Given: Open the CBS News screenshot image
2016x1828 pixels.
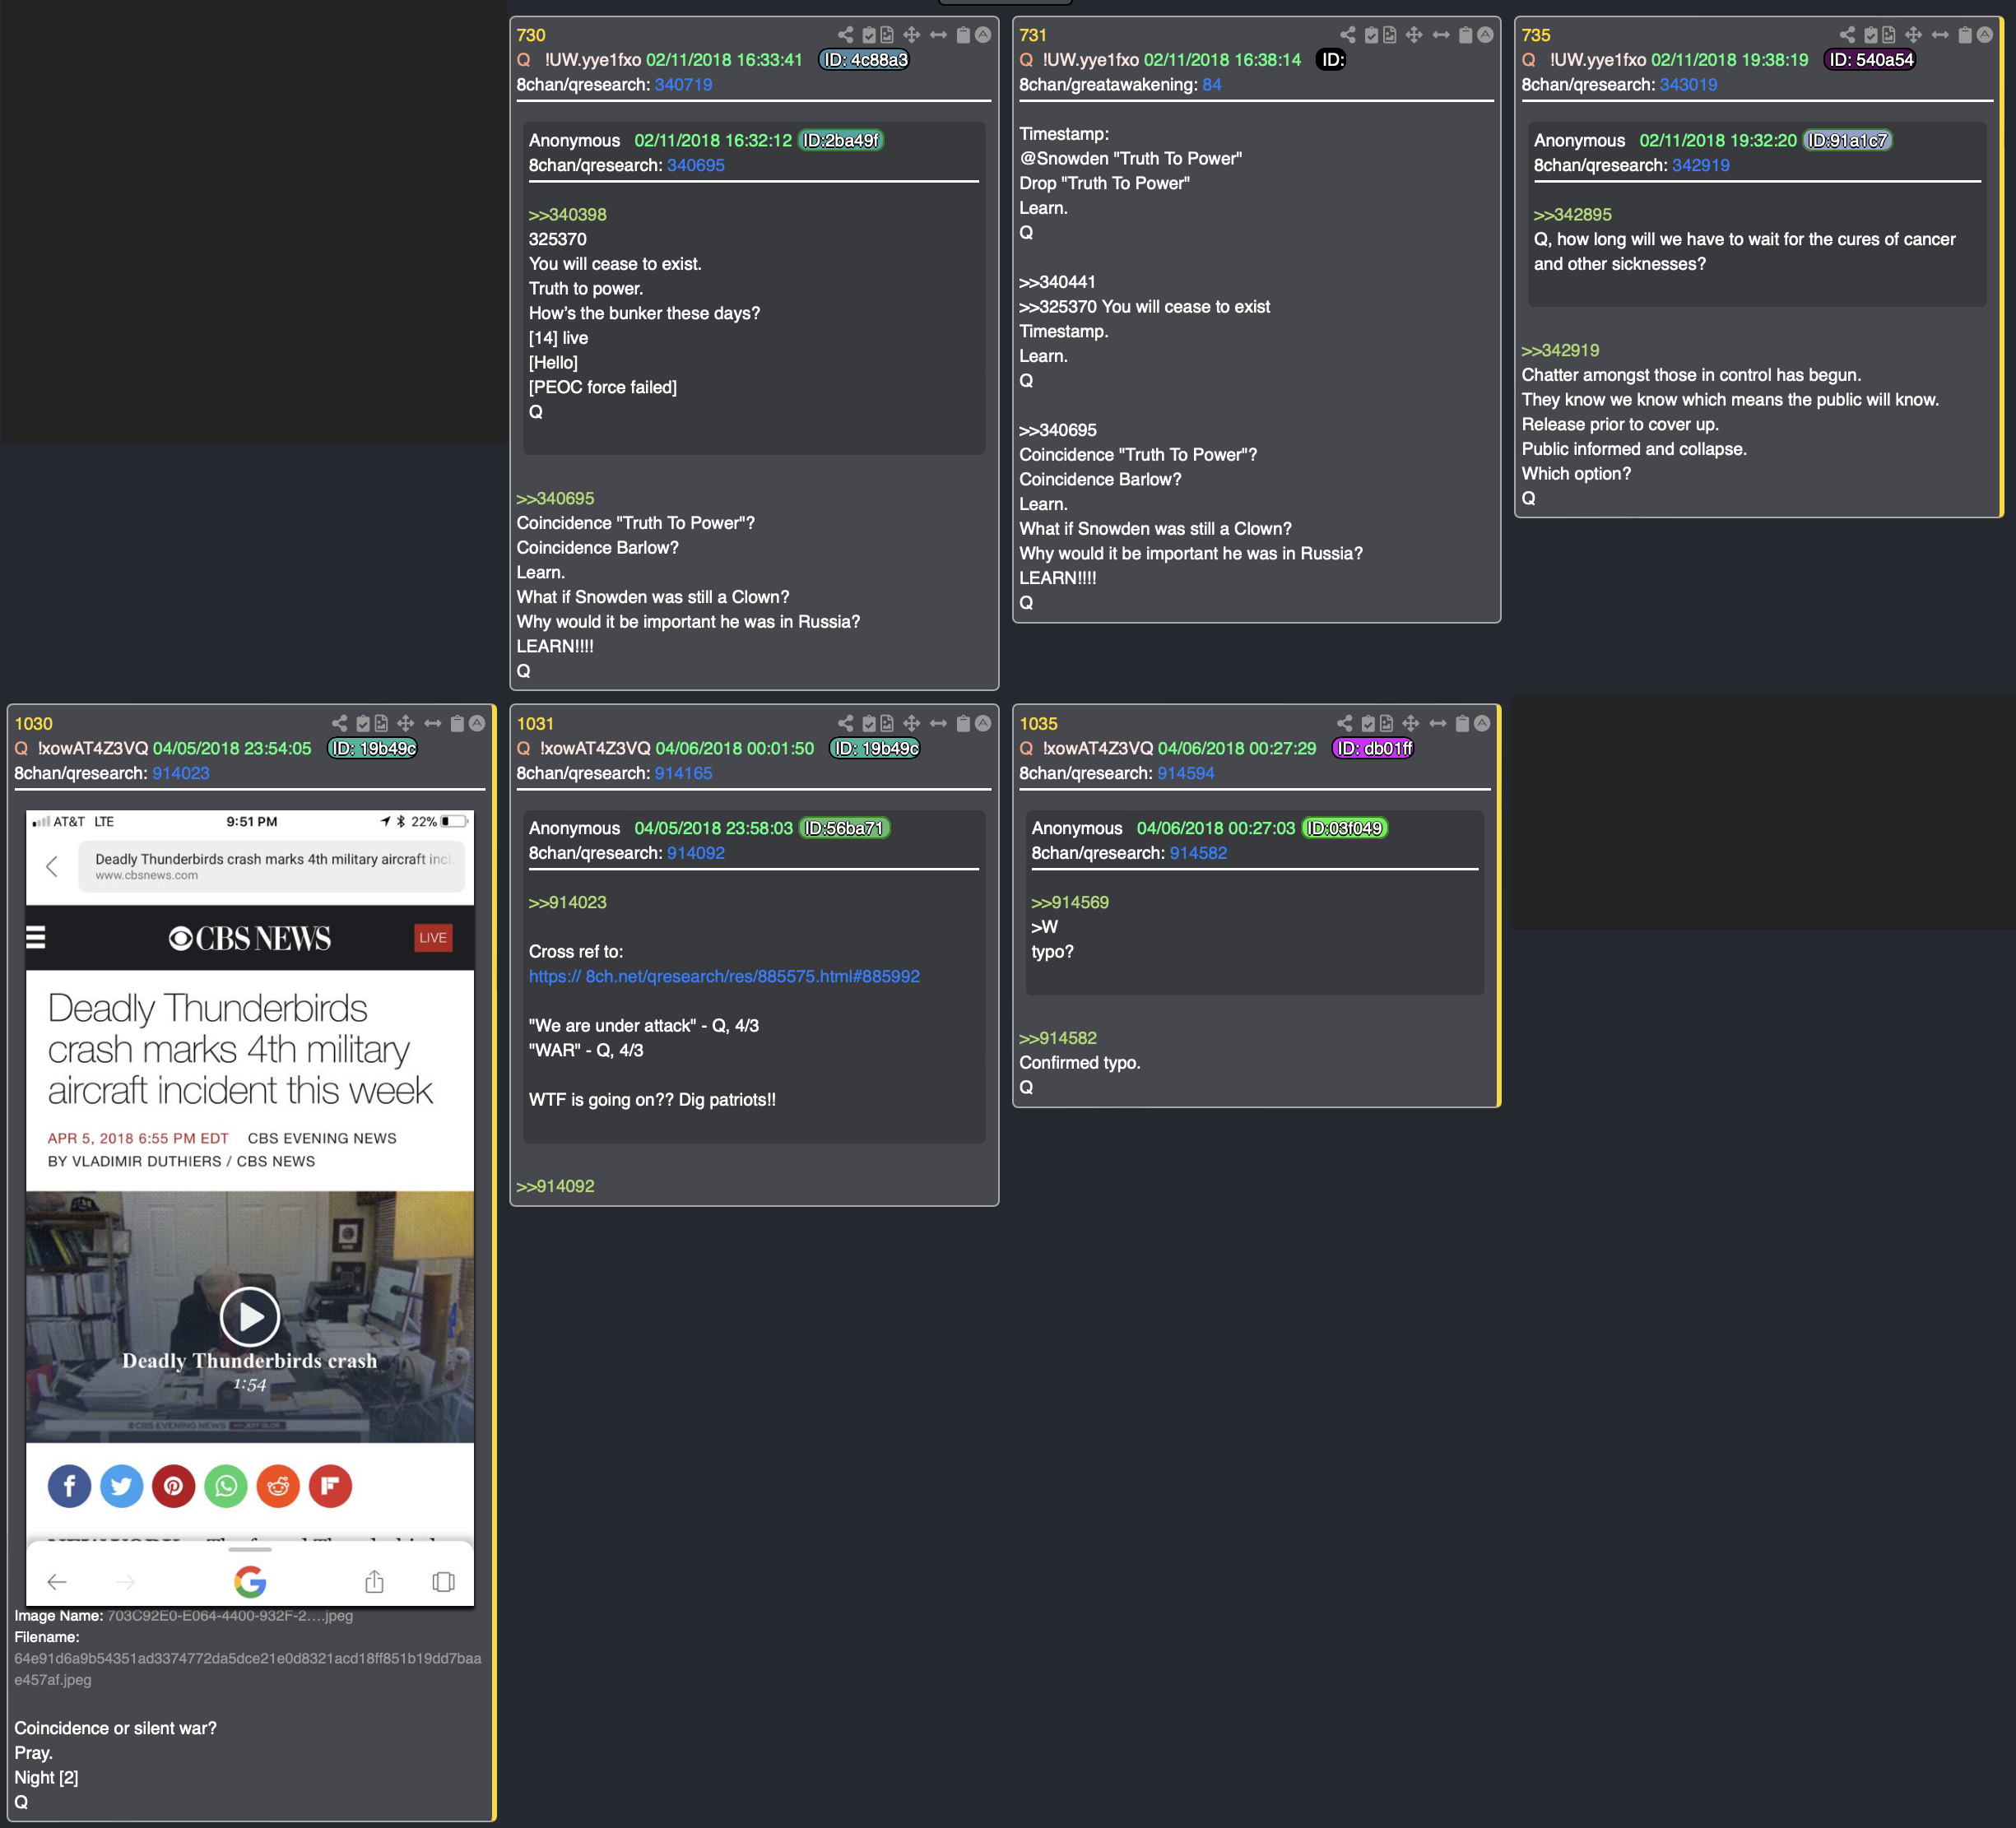Looking at the screenshot, I should point(250,1208).
